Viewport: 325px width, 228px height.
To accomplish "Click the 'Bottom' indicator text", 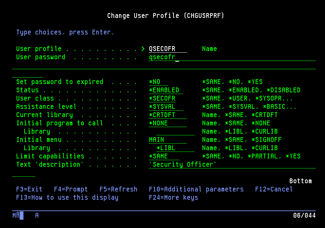I will 301,181.
